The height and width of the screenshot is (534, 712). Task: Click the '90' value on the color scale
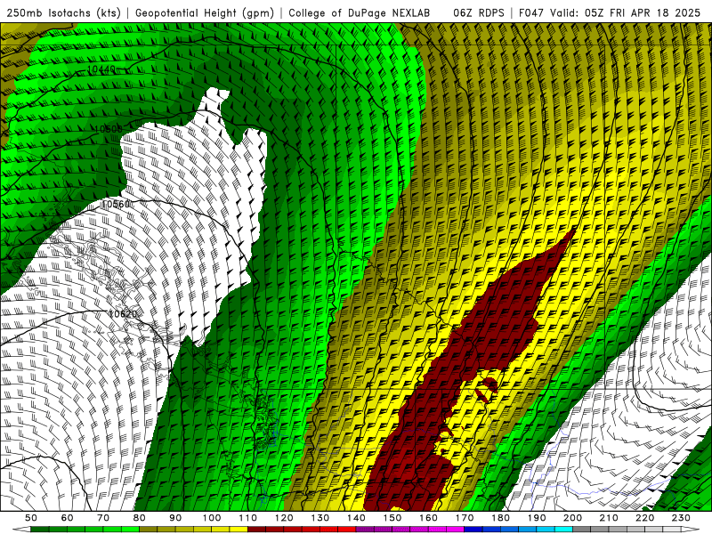pos(175,518)
